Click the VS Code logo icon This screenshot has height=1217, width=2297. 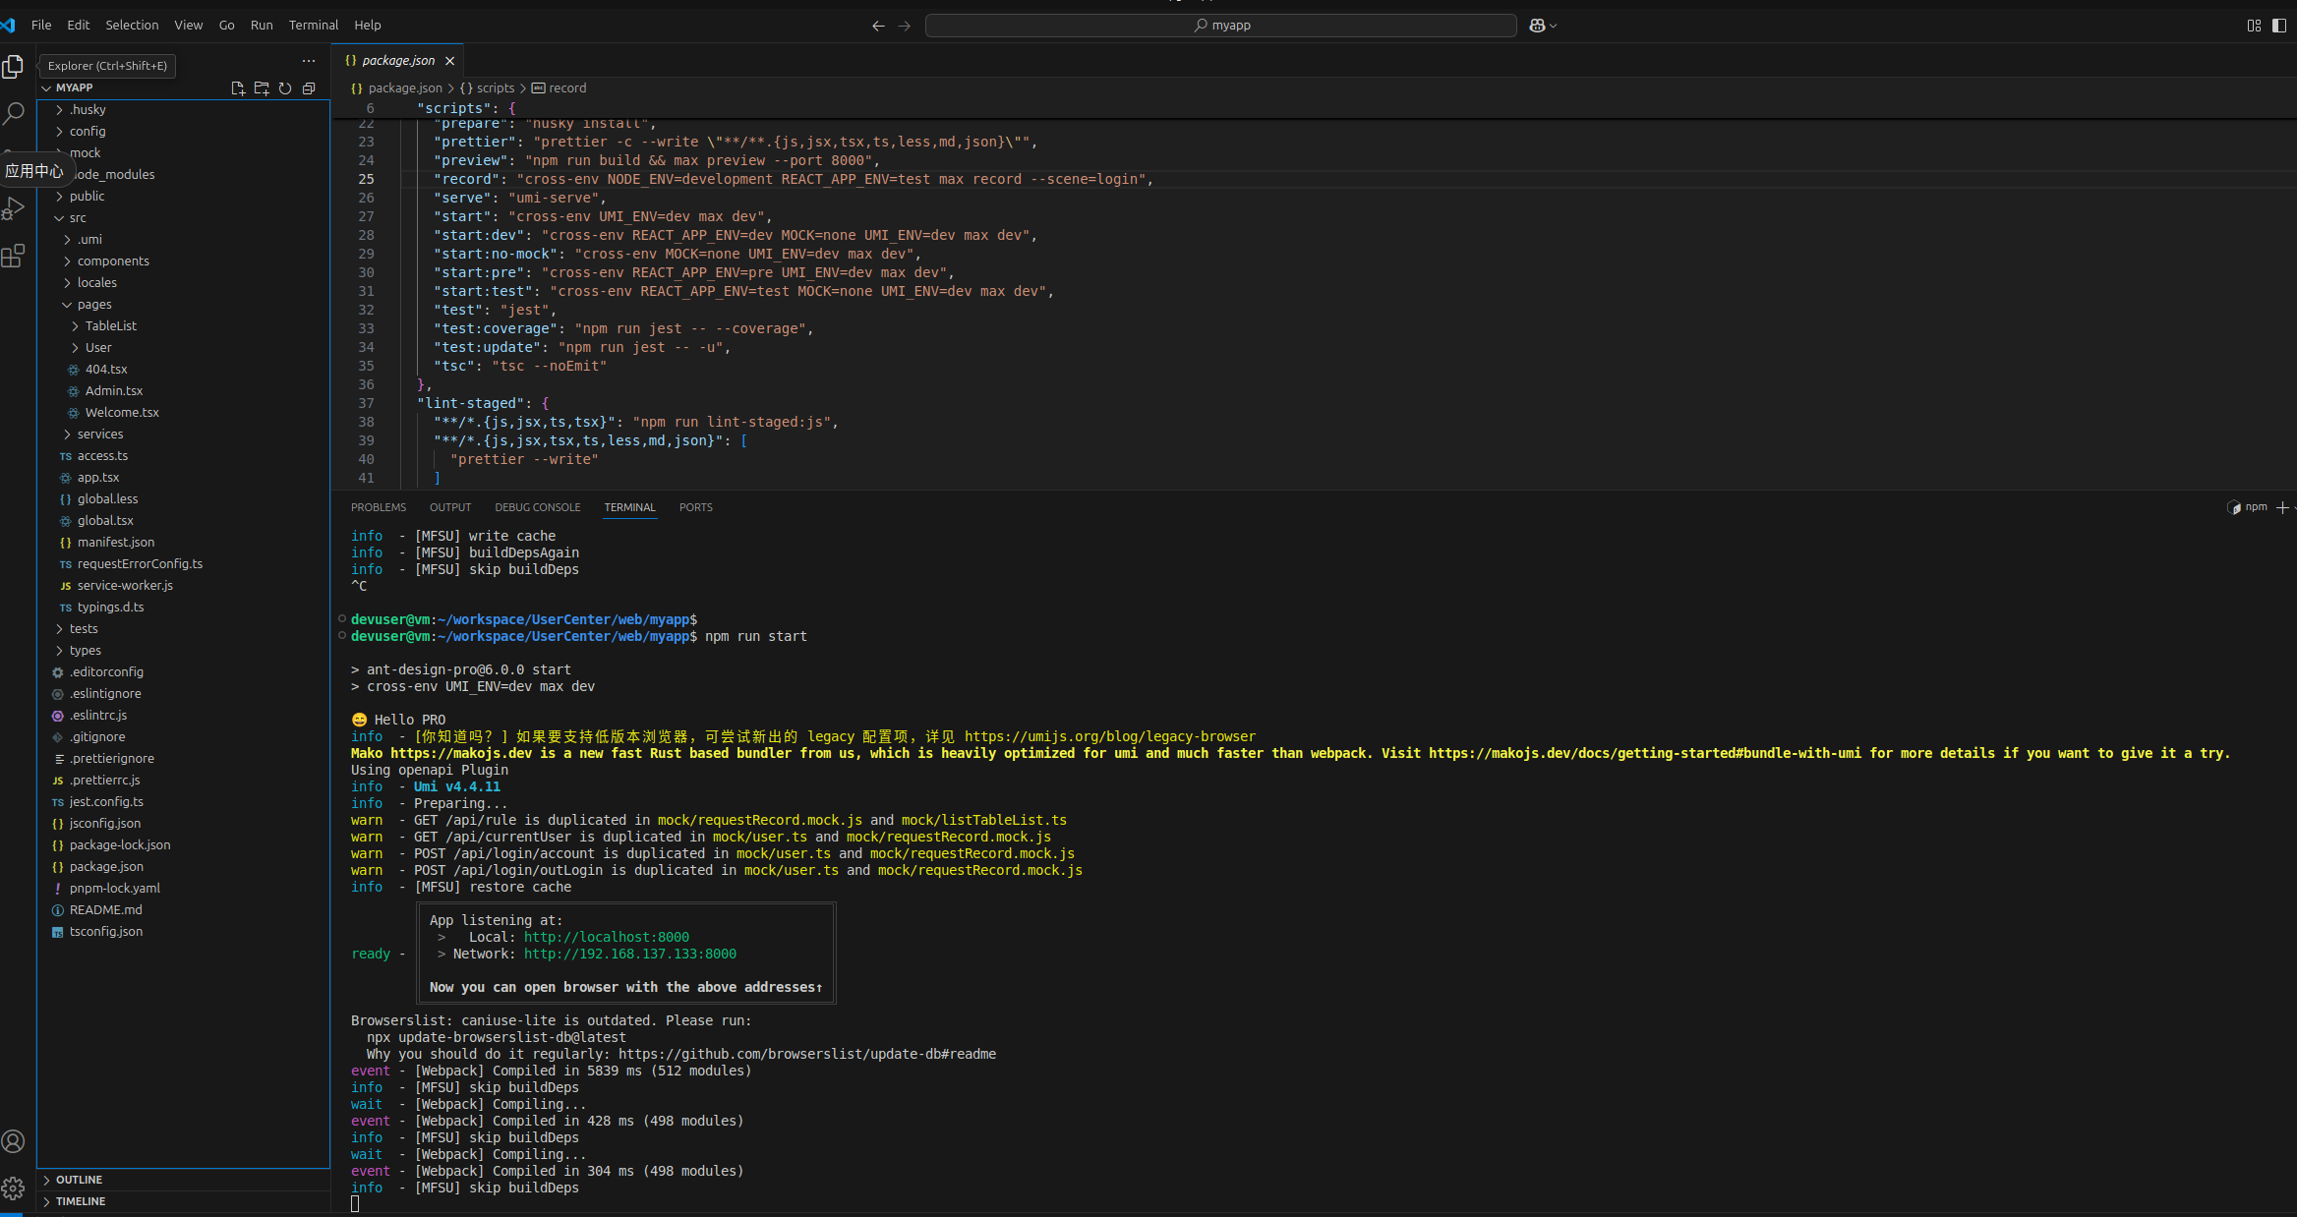click(x=8, y=26)
